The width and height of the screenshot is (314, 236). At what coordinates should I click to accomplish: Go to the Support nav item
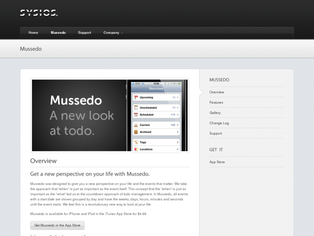click(x=85, y=32)
